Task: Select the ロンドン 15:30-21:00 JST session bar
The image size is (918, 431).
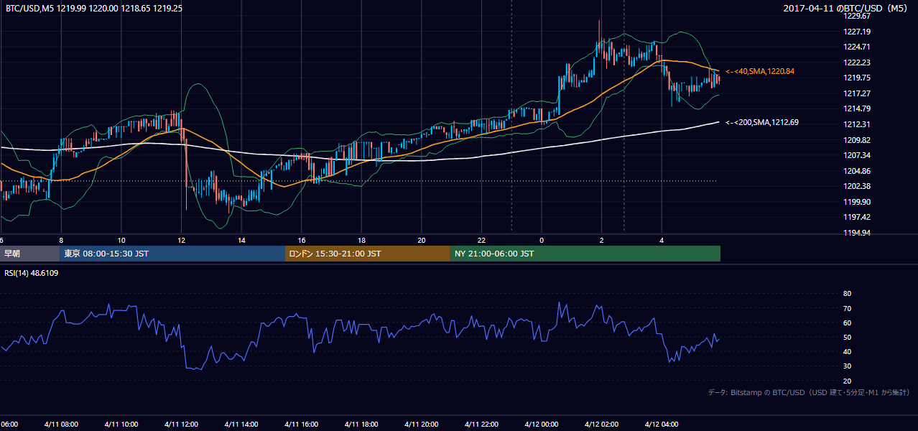Action: click(368, 254)
